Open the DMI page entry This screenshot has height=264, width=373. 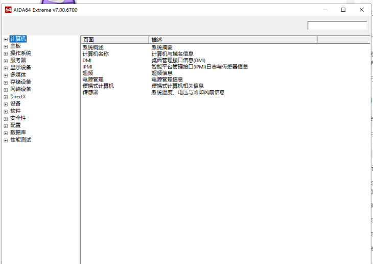click(x=87, y=61)
